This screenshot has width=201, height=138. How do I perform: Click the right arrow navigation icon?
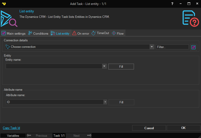89,135
